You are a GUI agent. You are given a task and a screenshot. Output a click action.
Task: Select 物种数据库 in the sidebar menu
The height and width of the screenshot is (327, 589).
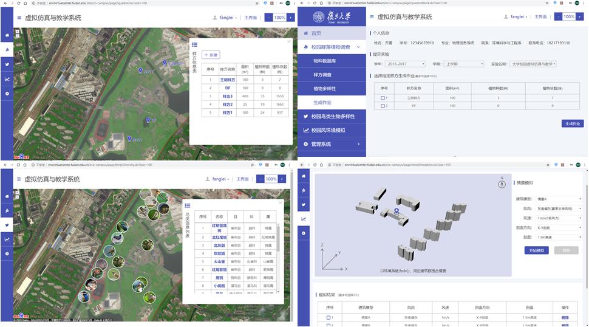point(327,61)
